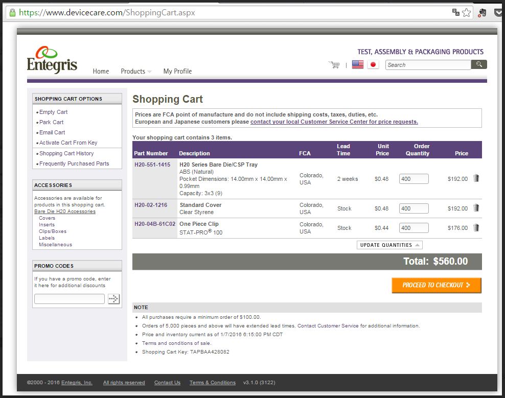The image size is (505, 398).
Task: Open Contact Us footer link
Action: point(167,383)
